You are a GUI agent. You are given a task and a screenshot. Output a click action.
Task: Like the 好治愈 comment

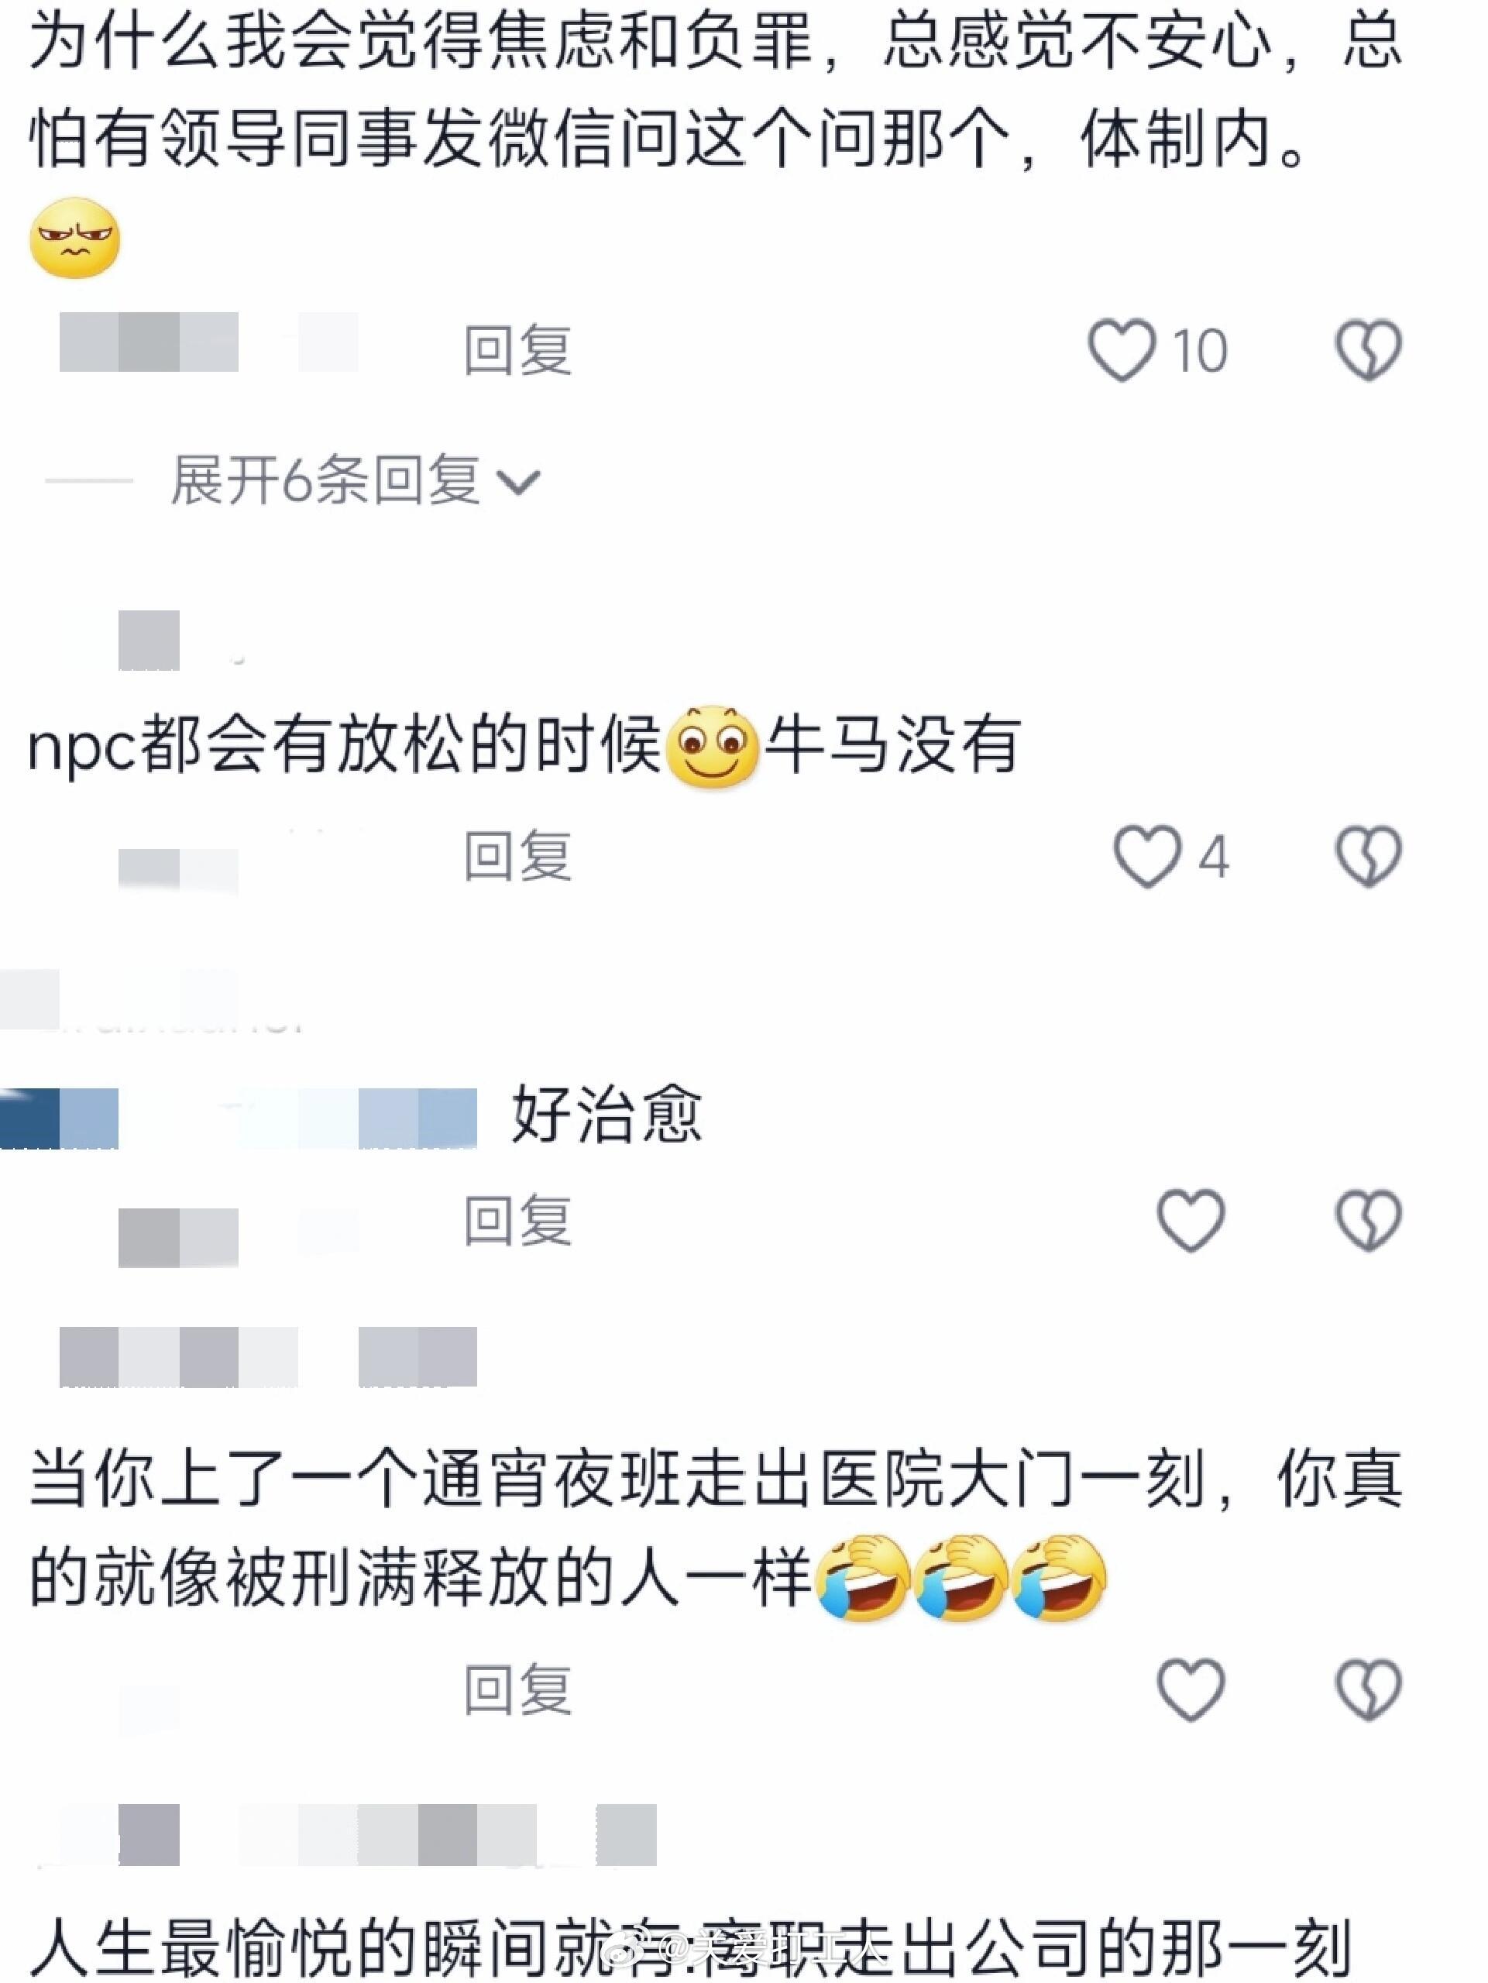point(1191,1220)
